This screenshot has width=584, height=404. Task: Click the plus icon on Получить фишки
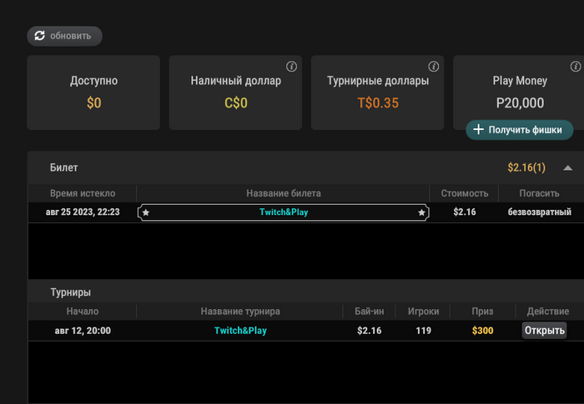(x=478, y=129)
